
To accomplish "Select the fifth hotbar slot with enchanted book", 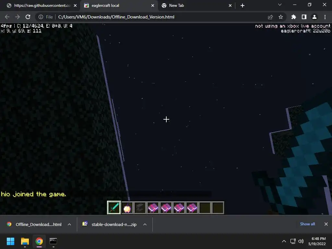I will pos(166,208).
